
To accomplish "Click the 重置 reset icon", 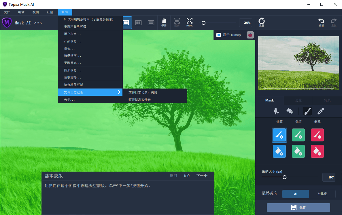I will tap(262, 22).
